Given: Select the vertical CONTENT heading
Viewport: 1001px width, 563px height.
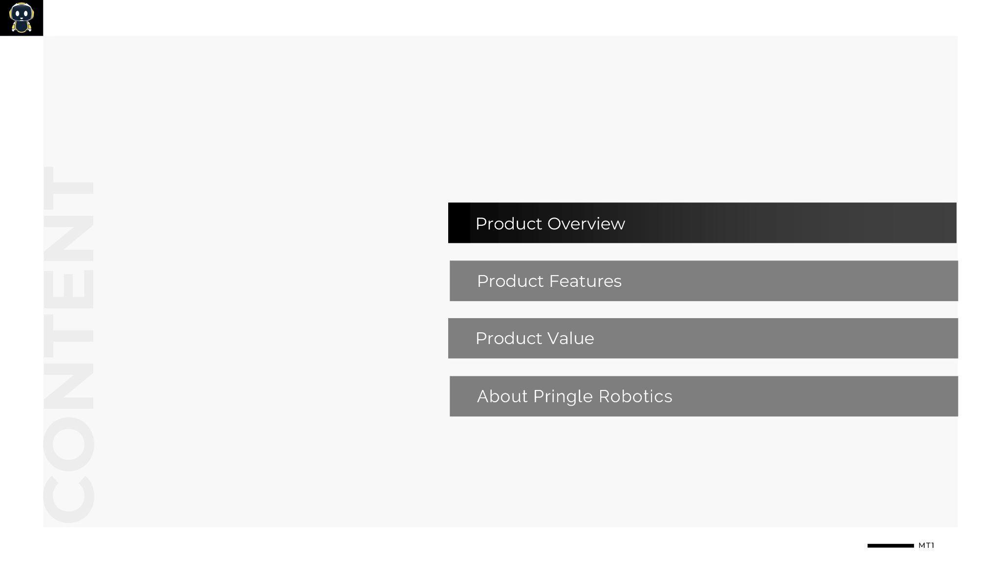Looking at the screenshot, I should (x=68, y=345).
